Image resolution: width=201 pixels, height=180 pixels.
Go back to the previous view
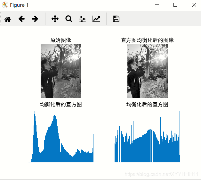[21, 19]
